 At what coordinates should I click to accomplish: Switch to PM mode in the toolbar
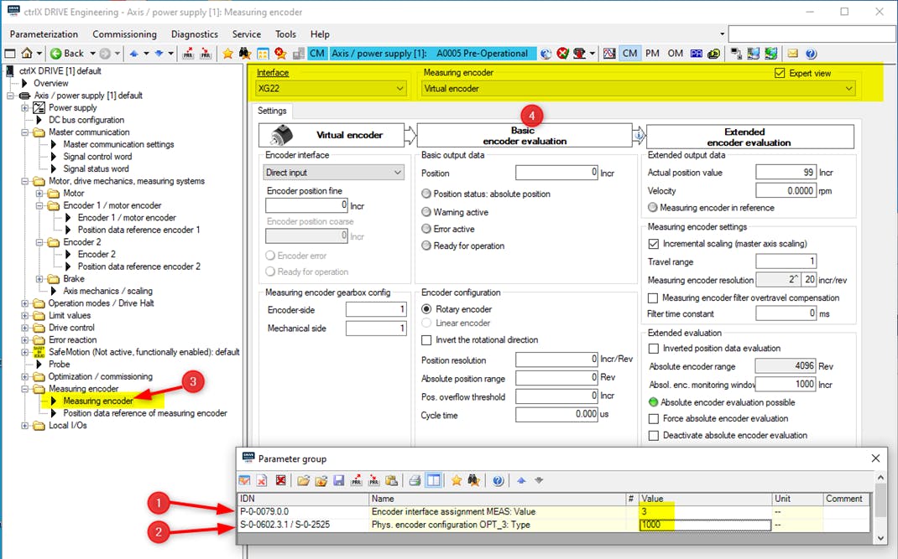coord(652,54)
